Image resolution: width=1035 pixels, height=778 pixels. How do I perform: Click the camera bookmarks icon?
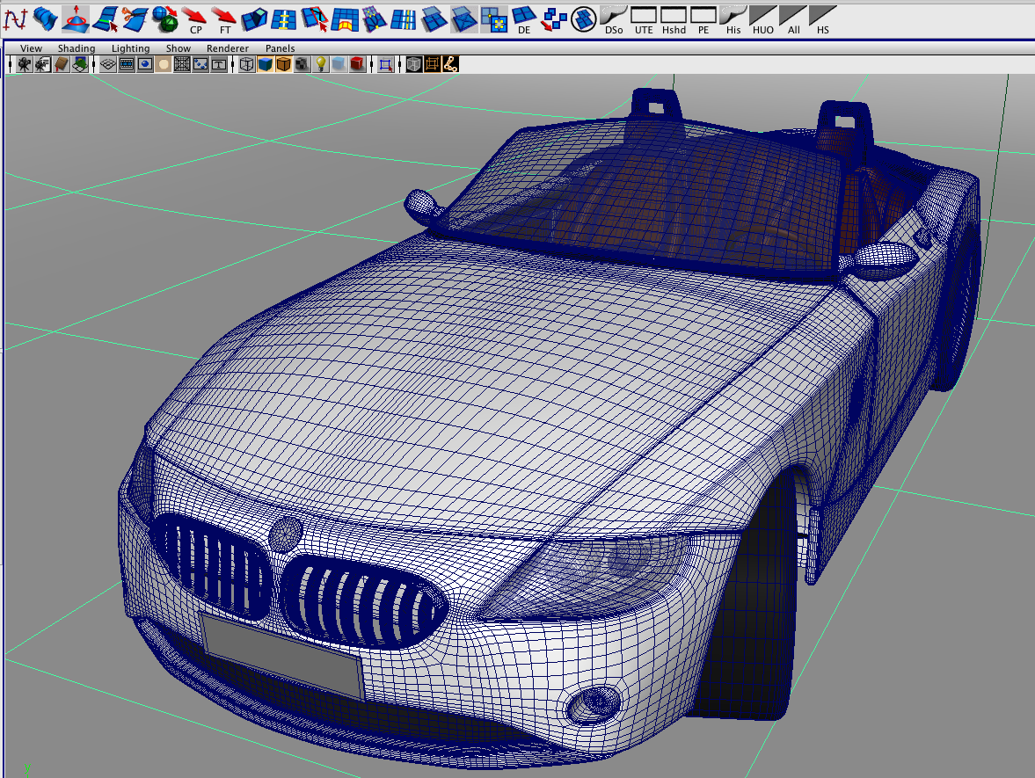(x=62, y=64)
